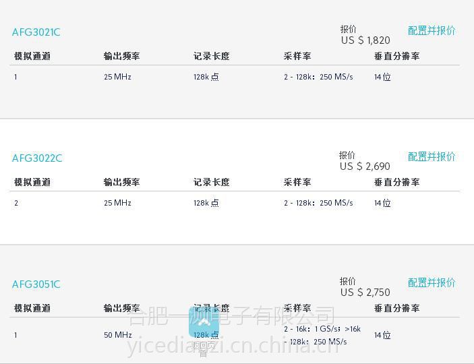Open the AFG3051C product link
This screenshot has width=474, height=364.
pos(36,284)
